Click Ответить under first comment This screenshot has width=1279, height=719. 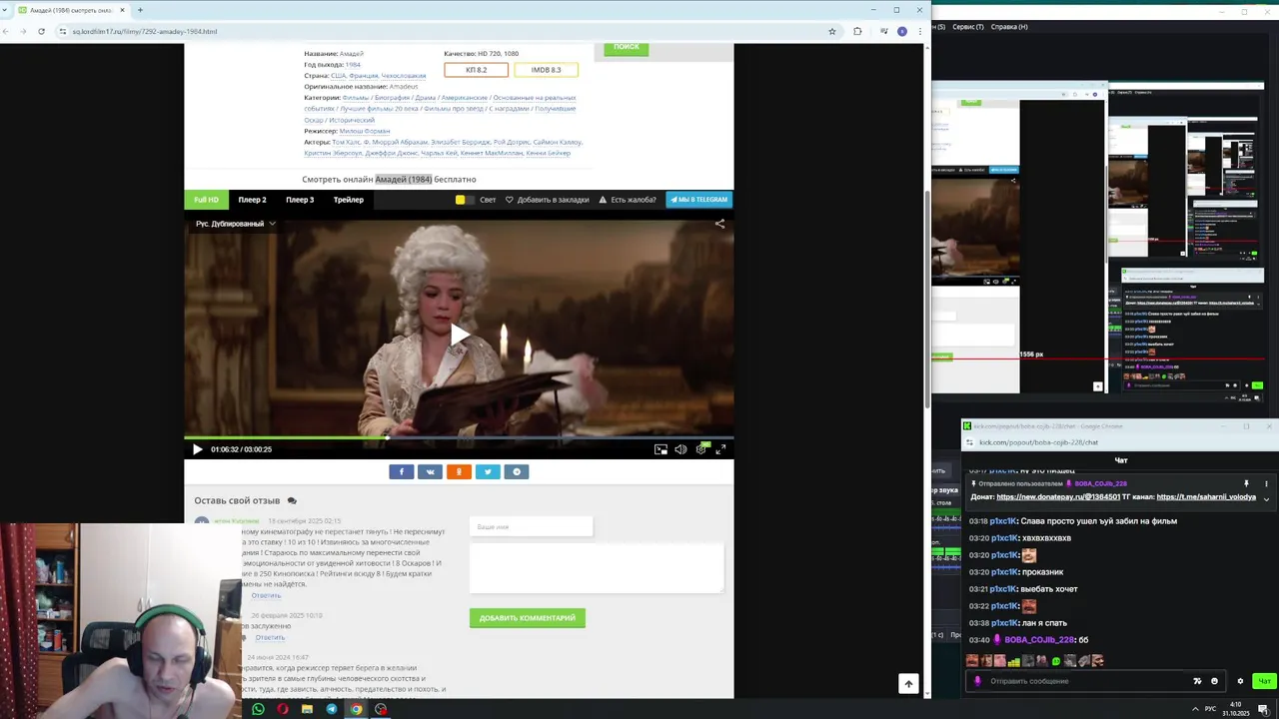(266, 596)
